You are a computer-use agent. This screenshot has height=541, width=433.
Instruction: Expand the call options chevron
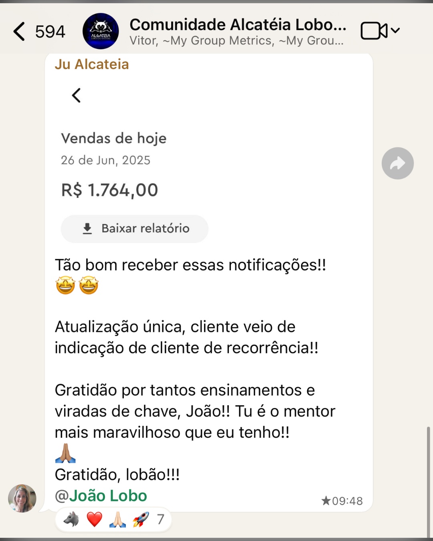pos(395,30)
